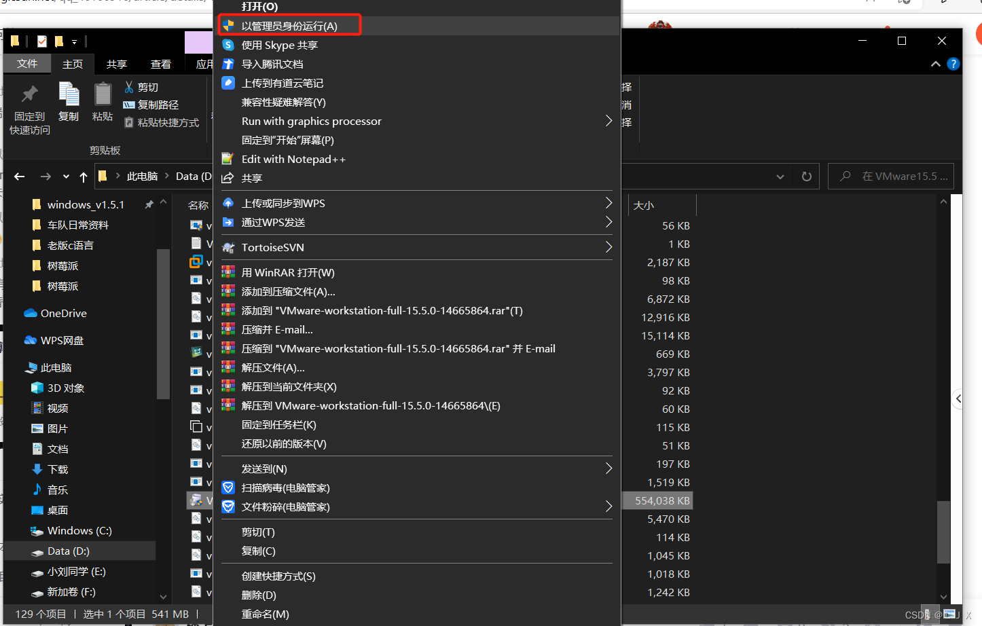Expand the 通过WPS发送 submenu arrow
This screenshot has width=982, height=626.
608,222
